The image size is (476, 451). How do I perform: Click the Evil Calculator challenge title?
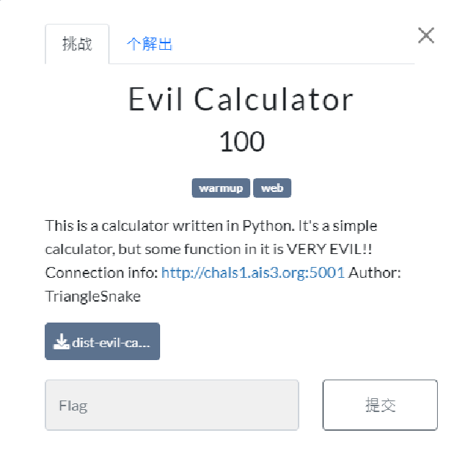click(x=241, y=100)
